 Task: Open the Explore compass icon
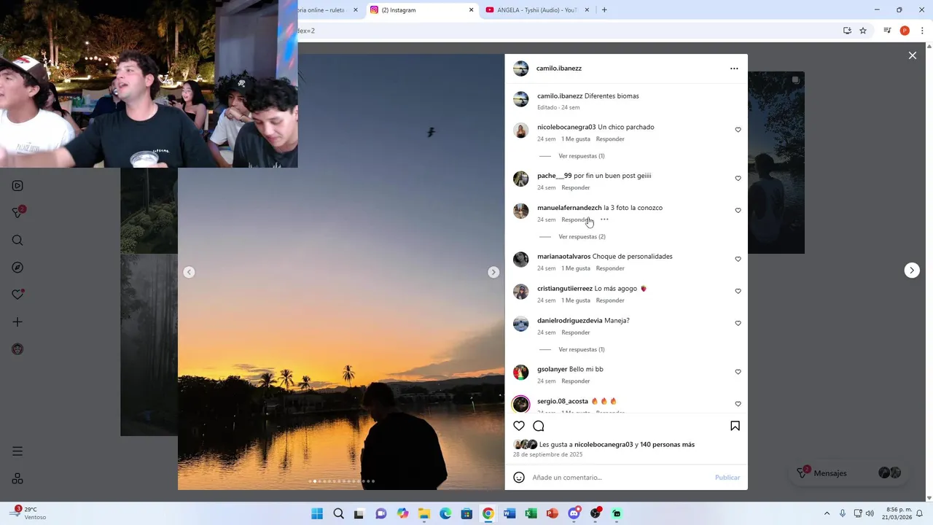tap(17, 268)
